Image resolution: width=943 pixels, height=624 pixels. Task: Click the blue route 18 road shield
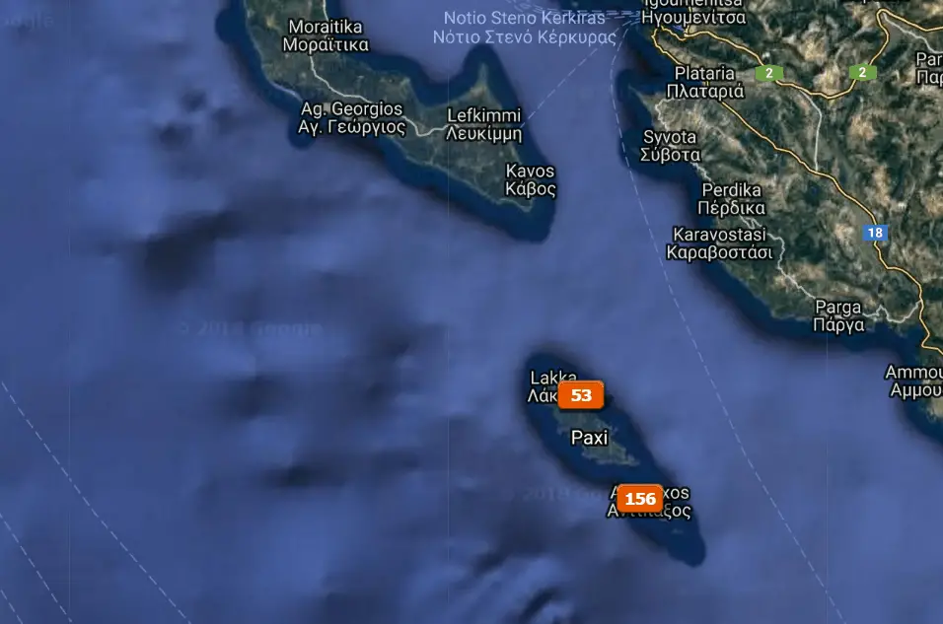click(x=875, y=233)
